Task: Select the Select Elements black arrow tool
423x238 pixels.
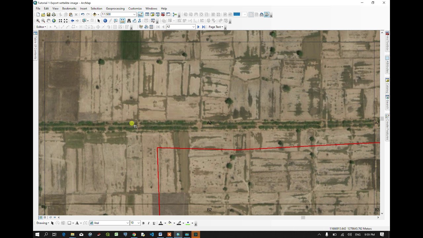Action: click(98, 20)
